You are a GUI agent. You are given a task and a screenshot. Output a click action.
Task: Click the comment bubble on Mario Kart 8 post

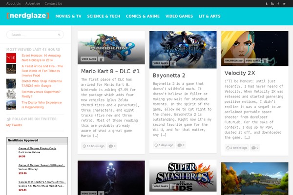point(111,146)
